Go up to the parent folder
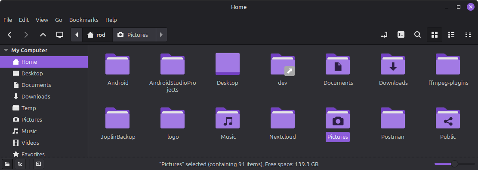This screenshot has height=170, width=478. (43, 35)
